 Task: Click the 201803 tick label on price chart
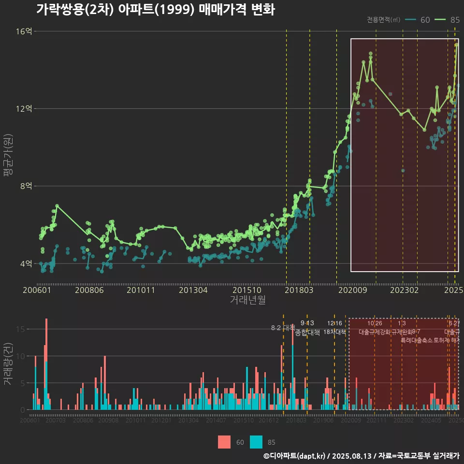(x=299, y=290)
